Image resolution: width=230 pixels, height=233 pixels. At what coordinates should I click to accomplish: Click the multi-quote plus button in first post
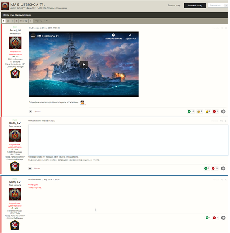tap(30, 111)
